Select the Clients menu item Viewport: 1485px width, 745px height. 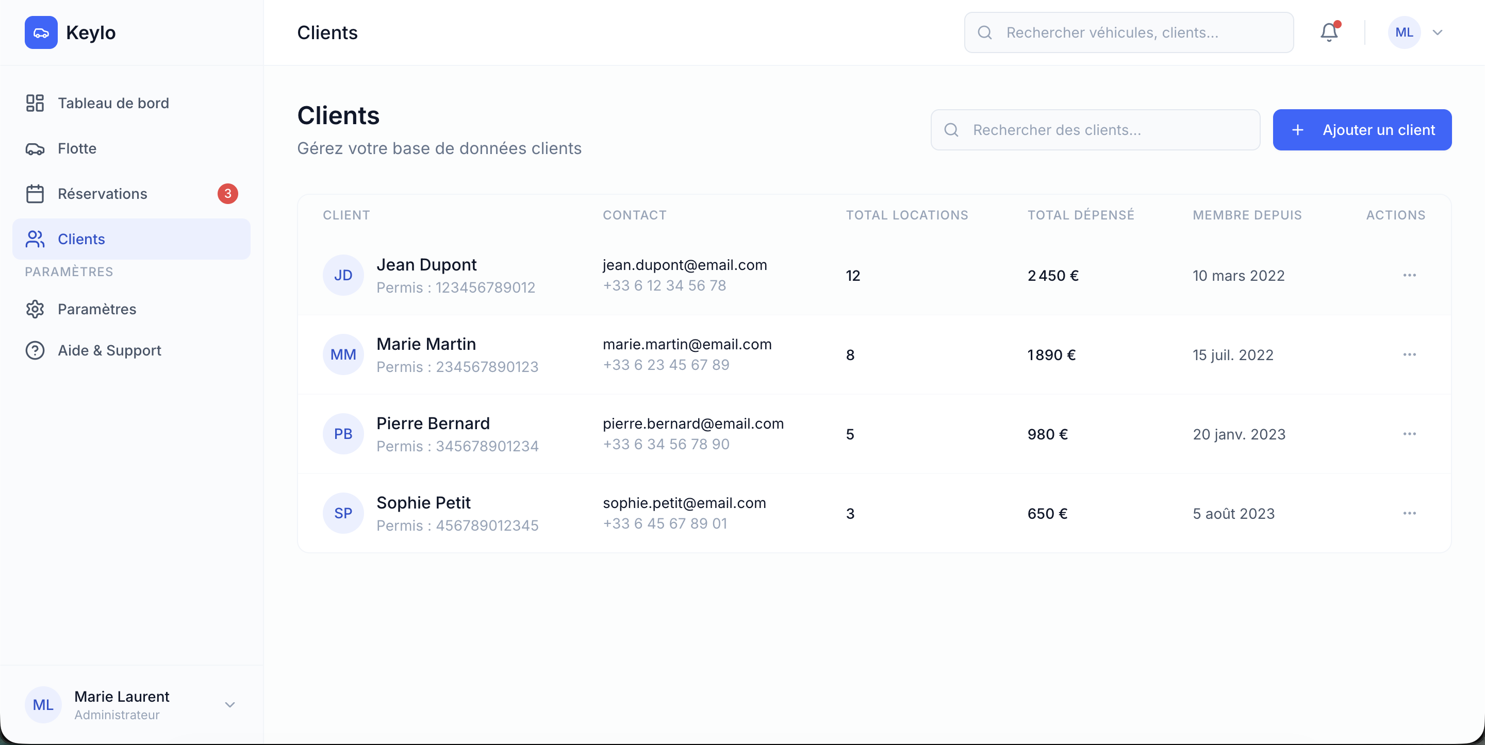[131, 239]
